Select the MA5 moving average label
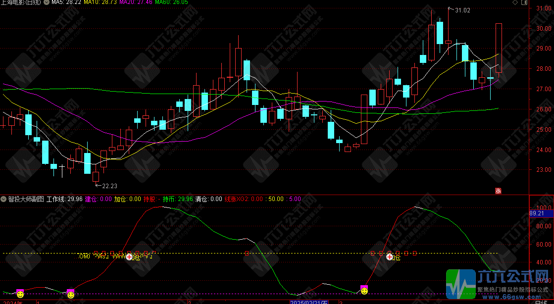This screenshot has height=304, width=554. pyautogui.click(x=66, y=2)
